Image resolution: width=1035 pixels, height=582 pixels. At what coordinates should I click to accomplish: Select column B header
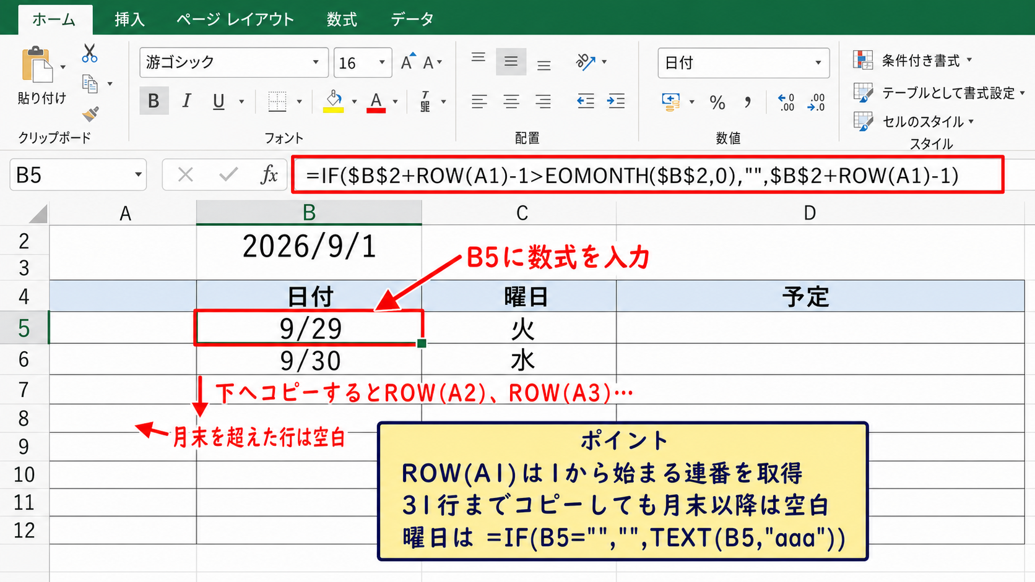point(309,213)
